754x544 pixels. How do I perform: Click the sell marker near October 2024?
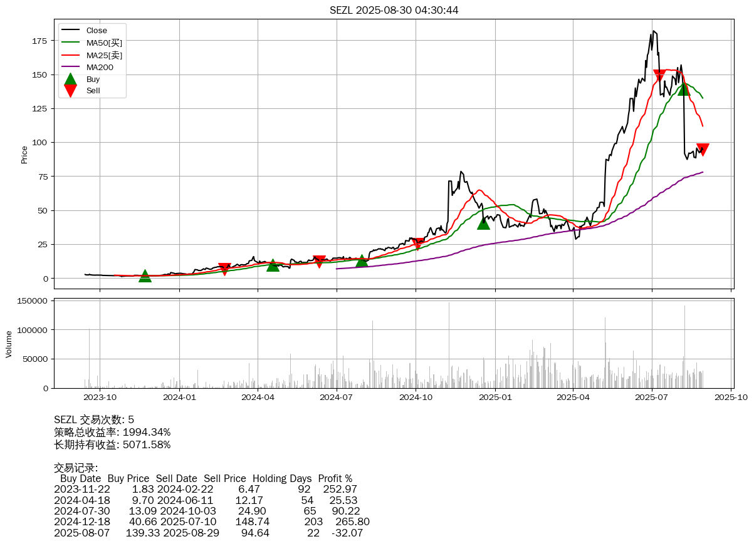[417, 244]
